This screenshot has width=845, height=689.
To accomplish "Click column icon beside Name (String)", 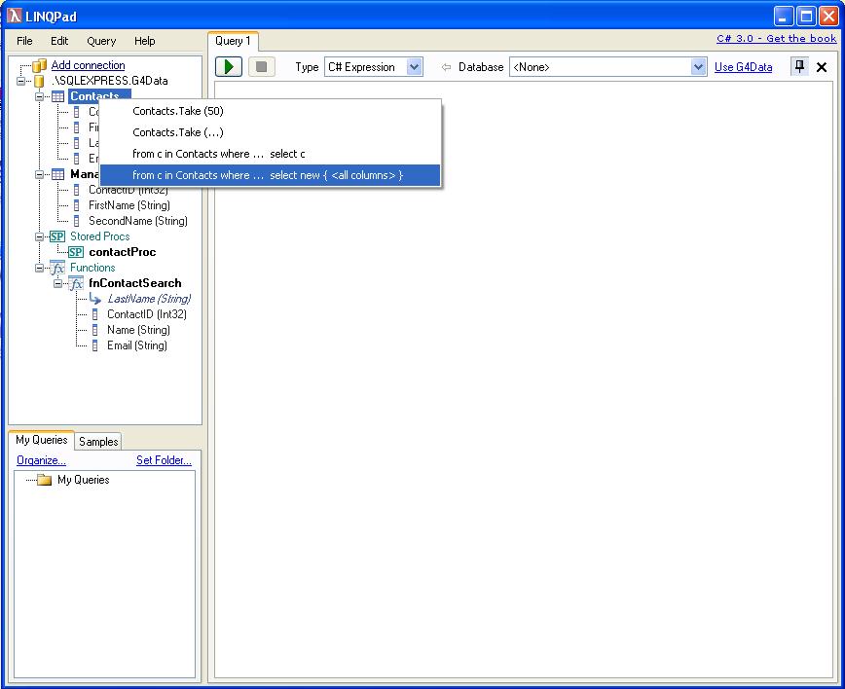I will [94, 330].
